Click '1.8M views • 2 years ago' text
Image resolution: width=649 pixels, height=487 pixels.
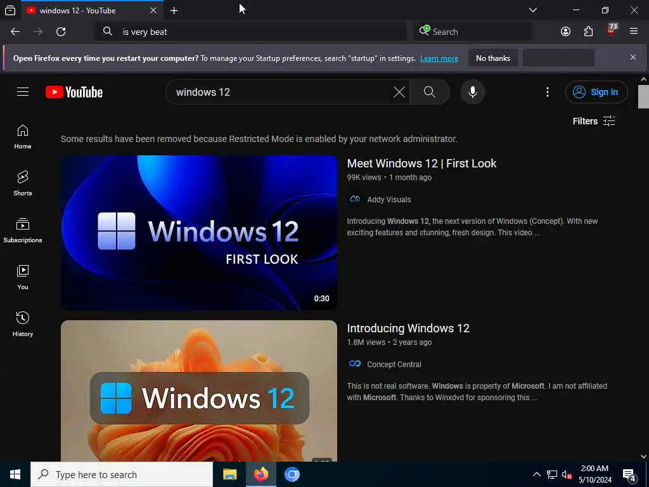coord(389,342)
